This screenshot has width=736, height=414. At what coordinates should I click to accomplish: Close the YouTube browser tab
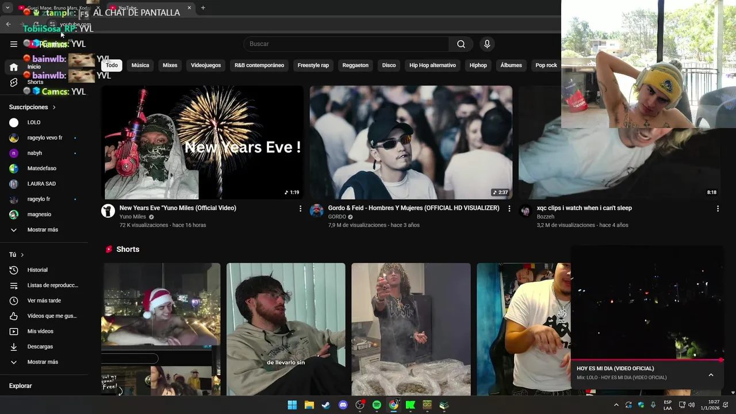pos(189,8)
